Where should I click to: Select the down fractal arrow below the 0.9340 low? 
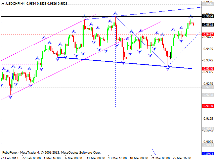[168, 68]
